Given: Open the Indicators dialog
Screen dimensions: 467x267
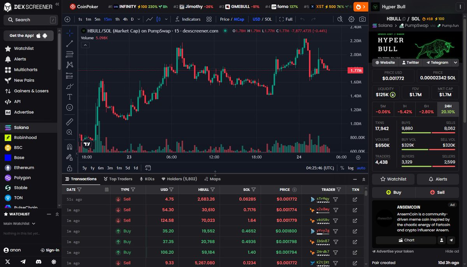Looking at the screenshot, I should [x=188, y=19].
